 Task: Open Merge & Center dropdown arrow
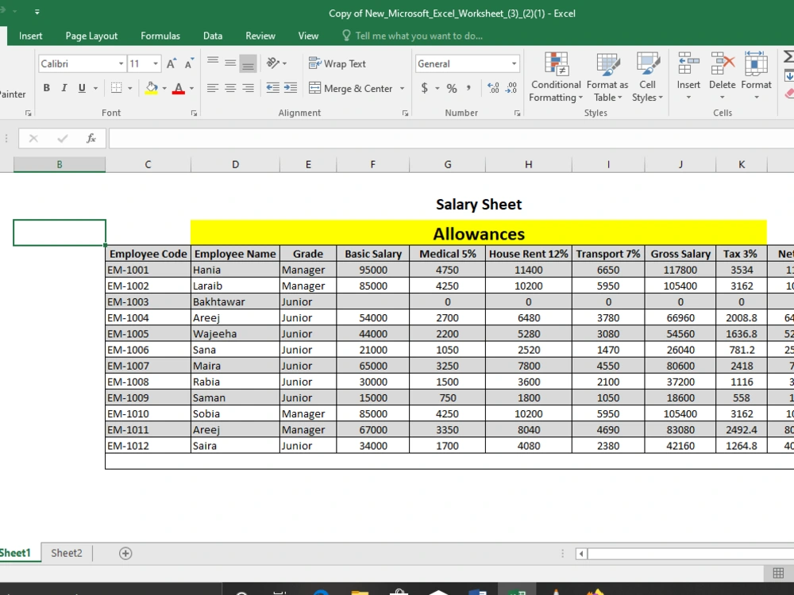point(402,88)
